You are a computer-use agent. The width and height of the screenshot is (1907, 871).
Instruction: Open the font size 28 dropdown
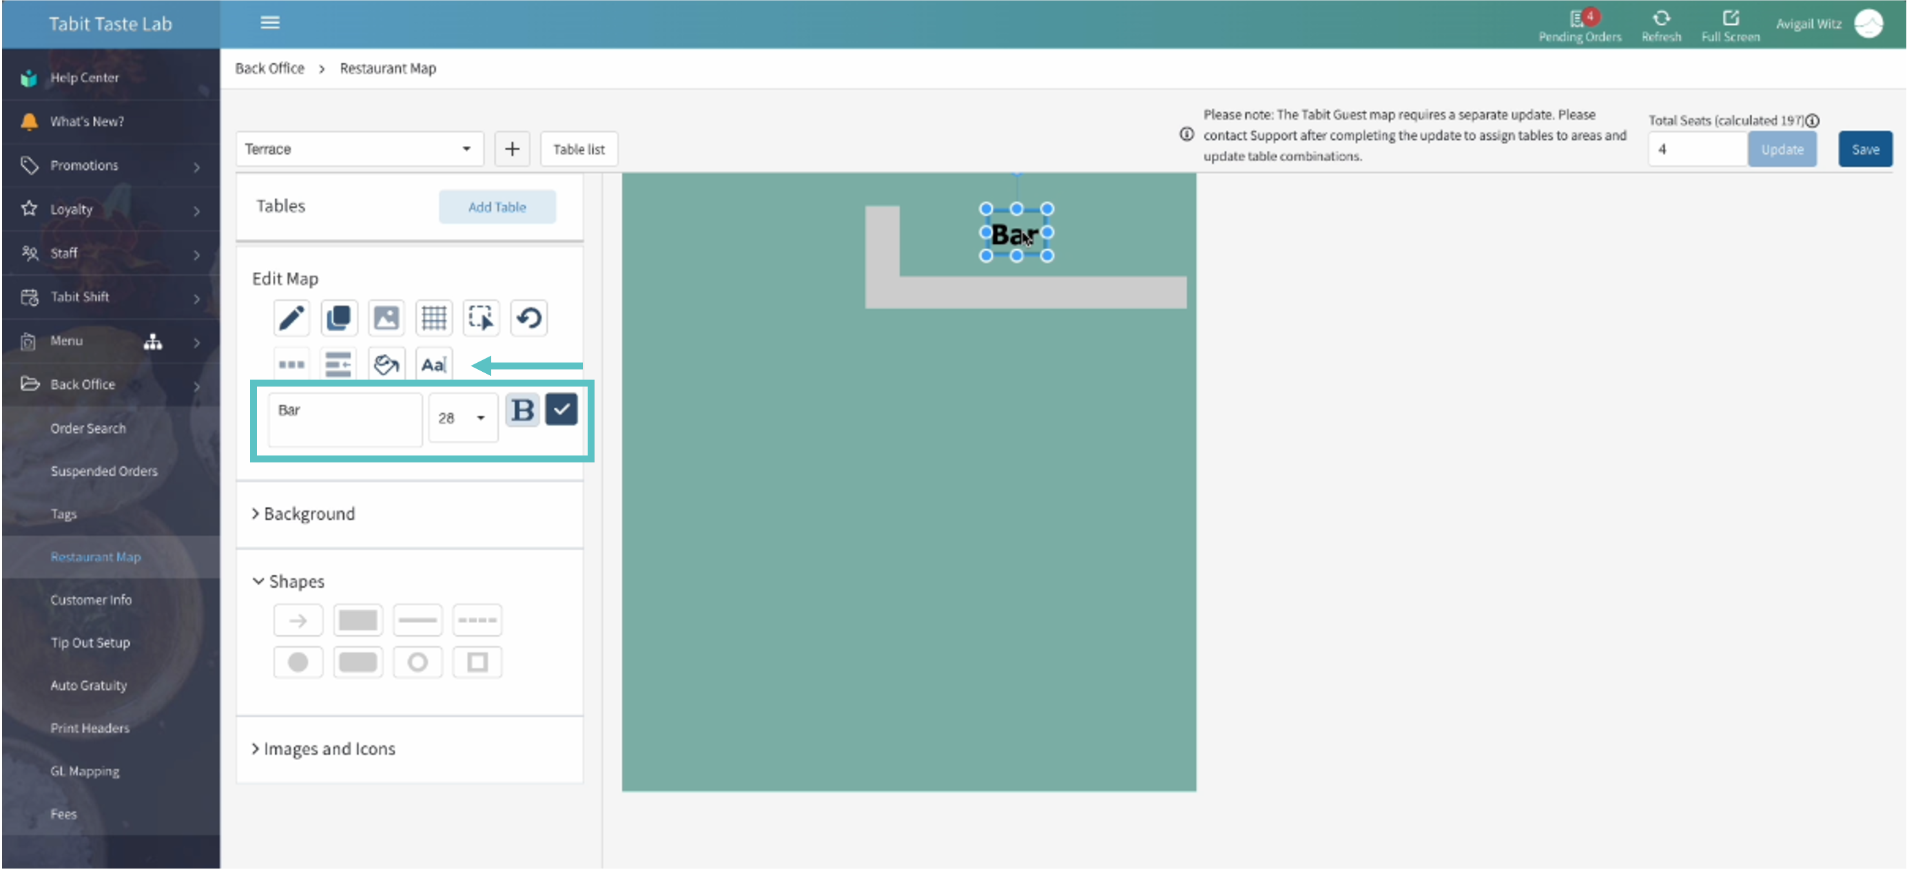[463, 418]
